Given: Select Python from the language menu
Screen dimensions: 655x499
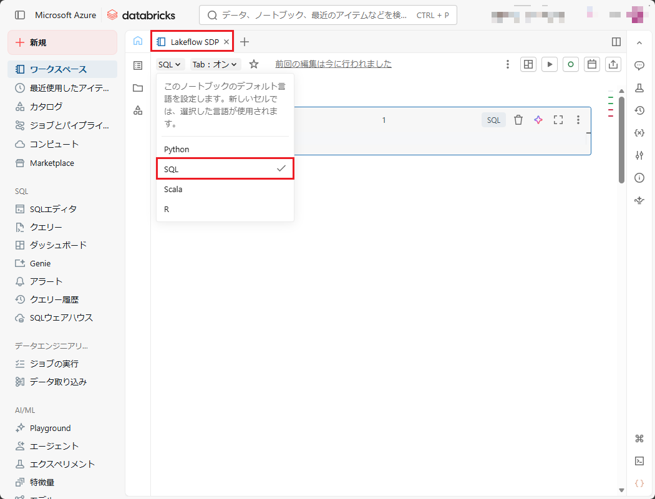Looking at the screenshot, I should point(177,150).
